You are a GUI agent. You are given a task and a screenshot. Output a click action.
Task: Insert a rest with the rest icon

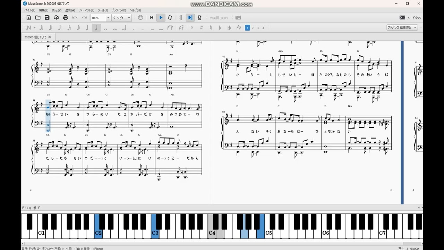(x=181, y=28)
